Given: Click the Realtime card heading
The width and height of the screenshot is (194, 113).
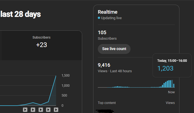Looking at the screenshot, I should coord(108,12).
